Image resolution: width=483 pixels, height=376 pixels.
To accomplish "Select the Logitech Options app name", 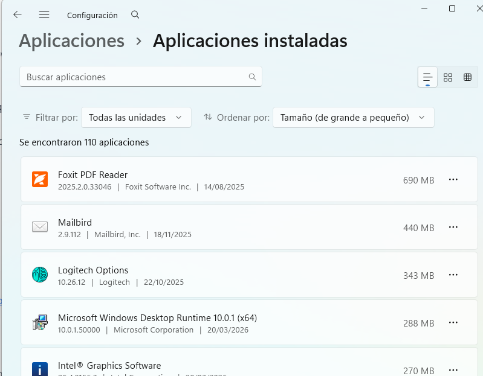I will pos(93,270).
